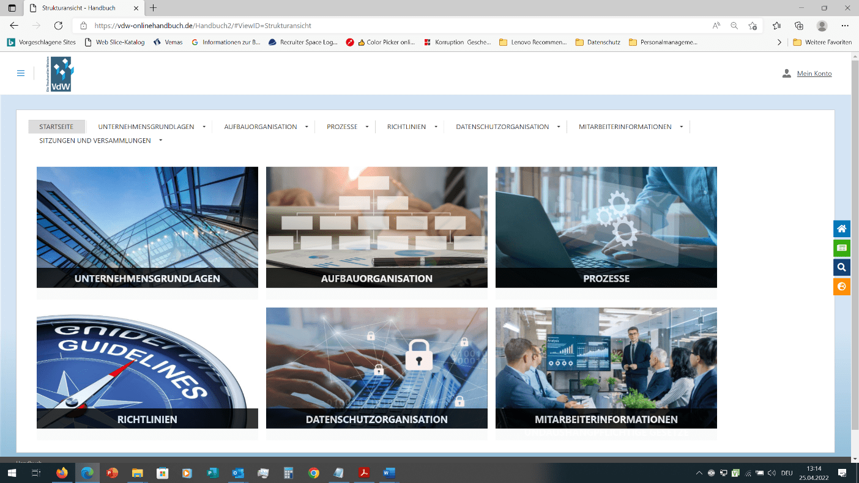Expand the Unternehmensgrundlagen dropdown arrow
Screen dimensions: 859x483
click(204, 127)
